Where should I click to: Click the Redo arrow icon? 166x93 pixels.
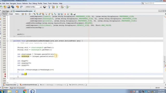pos(21,7)
